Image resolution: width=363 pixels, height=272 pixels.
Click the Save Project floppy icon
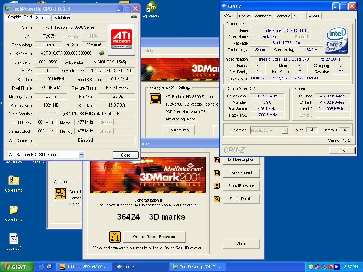pyautogui.click(x=217, y=173)
